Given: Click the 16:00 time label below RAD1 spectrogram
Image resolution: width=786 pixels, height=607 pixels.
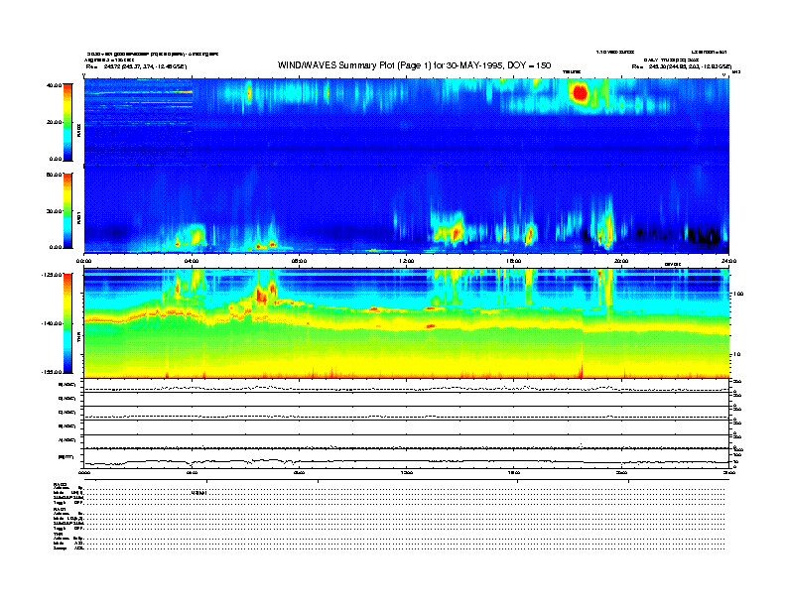Looking at the screenshot, I should pos(514,261).
